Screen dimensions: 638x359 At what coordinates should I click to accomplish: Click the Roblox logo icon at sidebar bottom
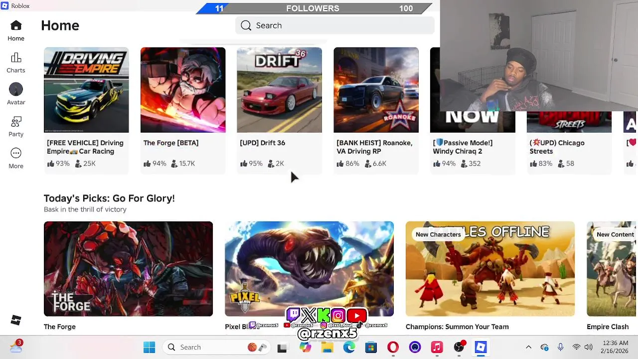pos(16,320)
